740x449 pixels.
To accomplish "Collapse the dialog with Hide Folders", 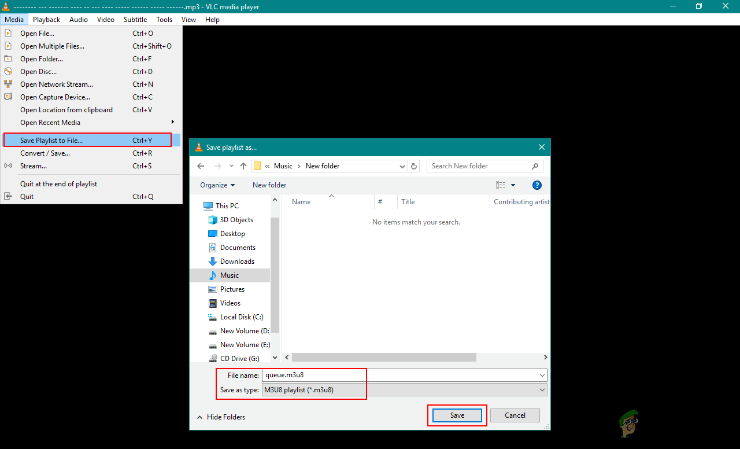I will tap(221, 417).
